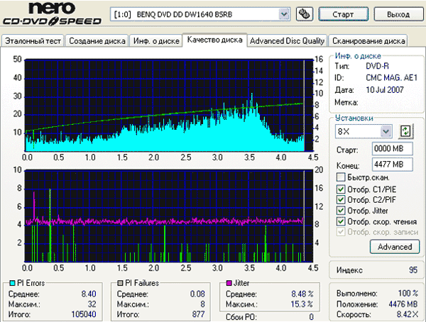Click the Advanced button

click(395, 247)
